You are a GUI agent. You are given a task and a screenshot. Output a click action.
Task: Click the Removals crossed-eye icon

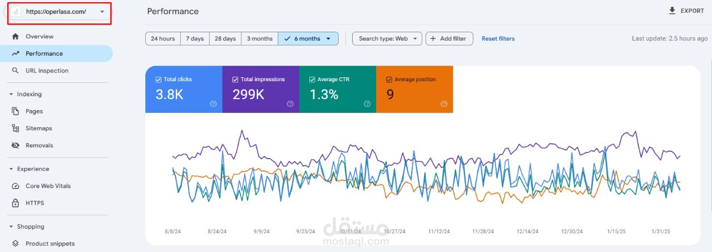click(15, 146)
